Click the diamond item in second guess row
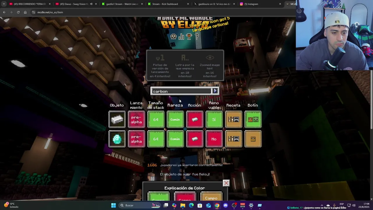Viewport: 373px width, 210px height. tap(117, 139)
